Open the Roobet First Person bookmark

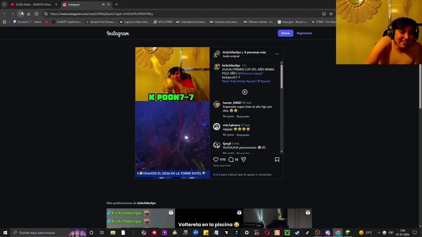pyautogui.click(x=100, y=22)
